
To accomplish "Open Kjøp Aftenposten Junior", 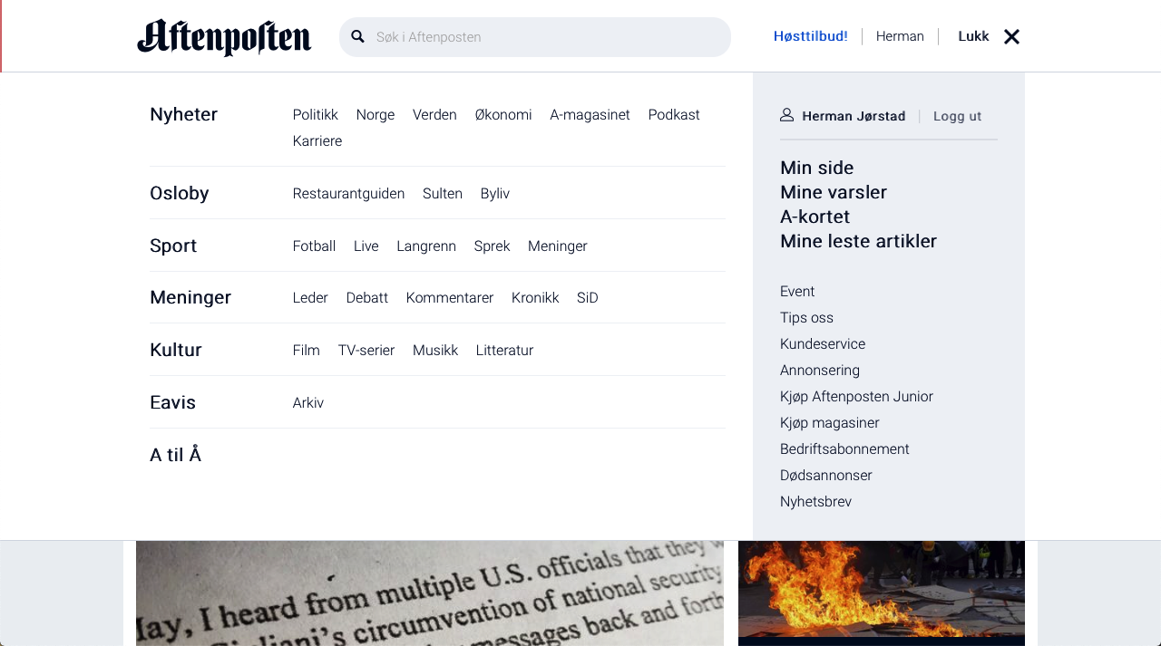I will [857, 397].
